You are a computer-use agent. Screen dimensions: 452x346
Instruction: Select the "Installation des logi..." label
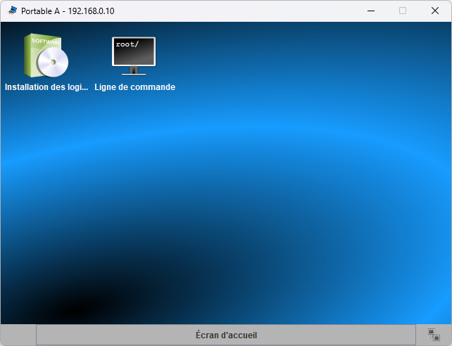click(46, 87)
